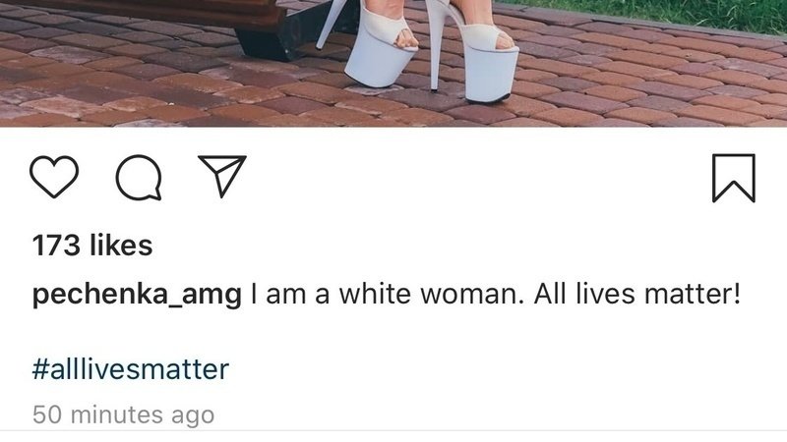Image resolution: width=787 pixels, height=442 pixels.
Task: Open the pechenka_amg profile
Action: (x=137, y=295)
